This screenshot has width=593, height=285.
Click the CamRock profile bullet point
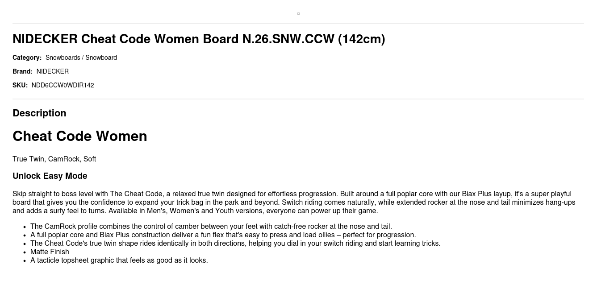pos(211,227)
